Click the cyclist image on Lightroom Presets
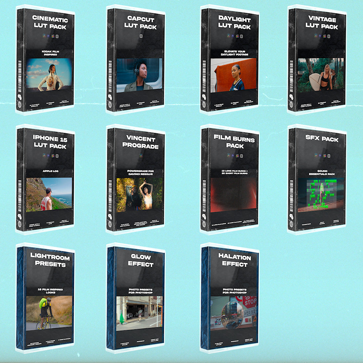 49,312
